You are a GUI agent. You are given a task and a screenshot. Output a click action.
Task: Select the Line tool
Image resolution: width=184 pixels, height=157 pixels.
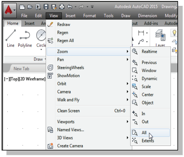tap(11, 38)
